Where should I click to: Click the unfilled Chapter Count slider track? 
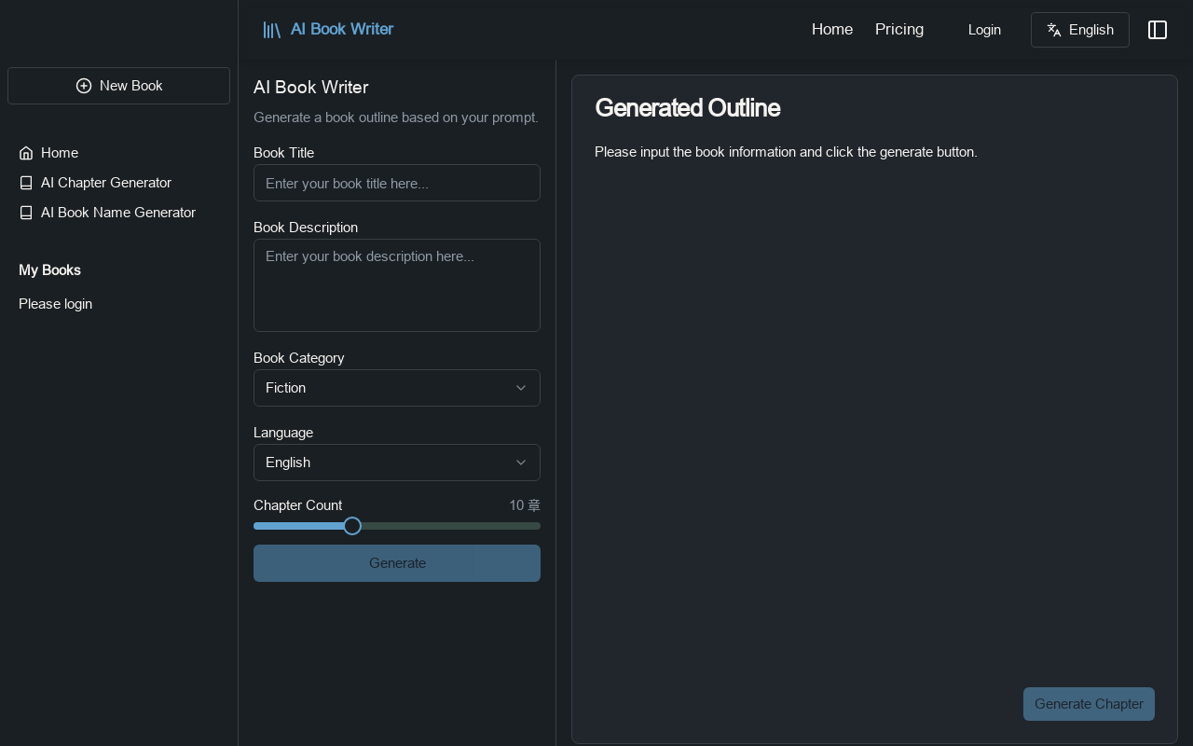(x=451, y=526)
